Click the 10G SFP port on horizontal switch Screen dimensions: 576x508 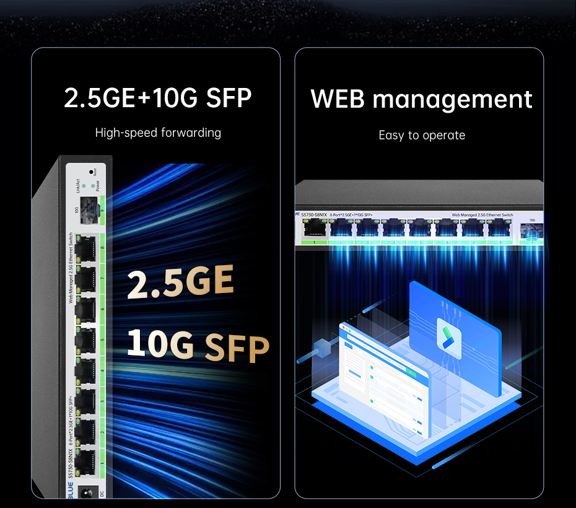pos(532,232)
